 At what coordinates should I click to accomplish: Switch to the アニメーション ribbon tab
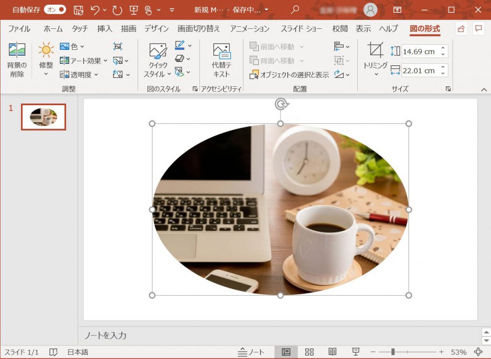(x=249, y=29)
